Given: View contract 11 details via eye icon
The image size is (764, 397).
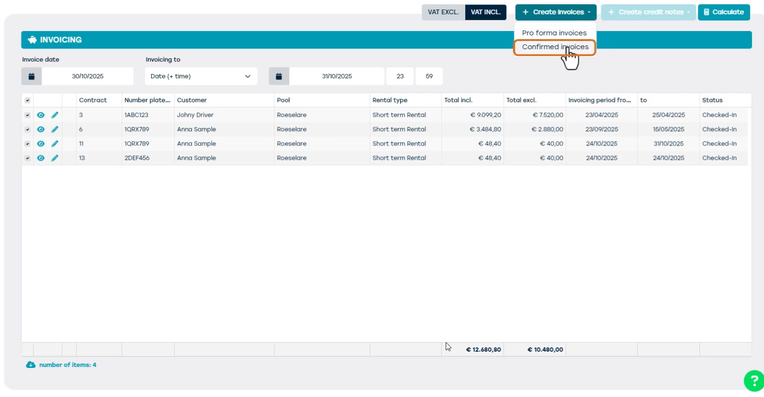Looking at the screenshot, I should tap(41, 144).
